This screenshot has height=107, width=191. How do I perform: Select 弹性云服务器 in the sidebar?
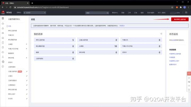[x=12, y=31]
